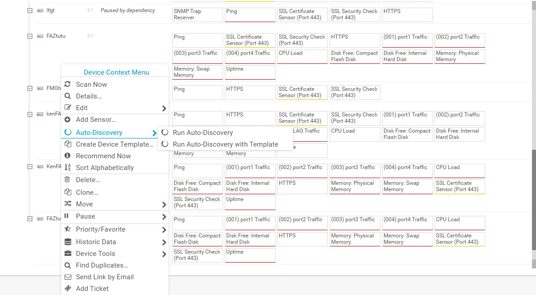Click the Scan Now refresh icon

(68, 84)
